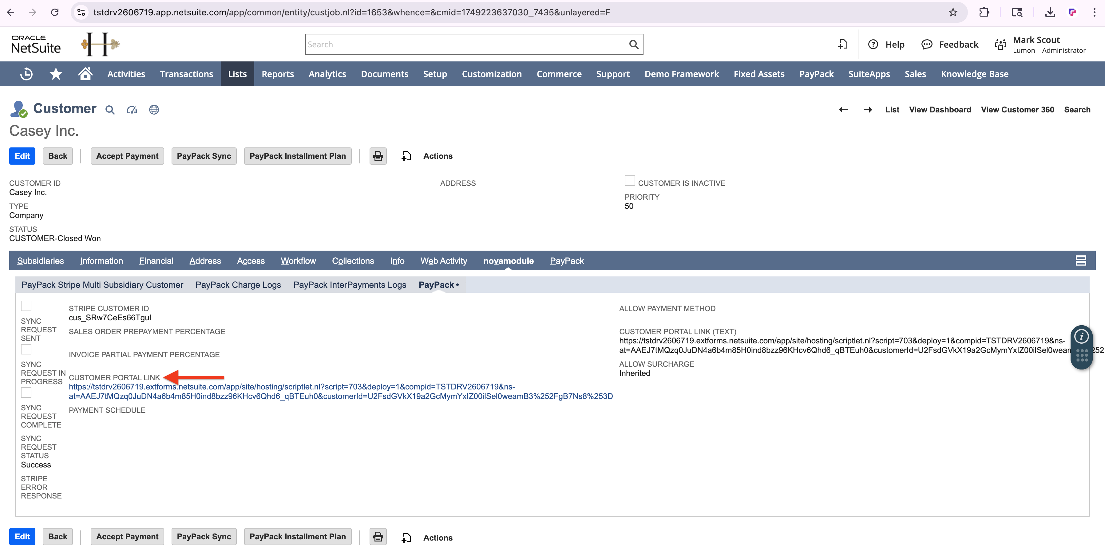1105x559 pixels.
Task: Switch to the Subsidiaries subtab
Action: coord(40,261)
